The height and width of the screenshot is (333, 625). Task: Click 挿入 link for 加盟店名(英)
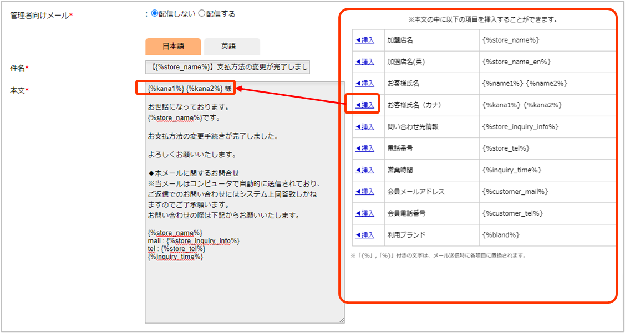[365, 62]
